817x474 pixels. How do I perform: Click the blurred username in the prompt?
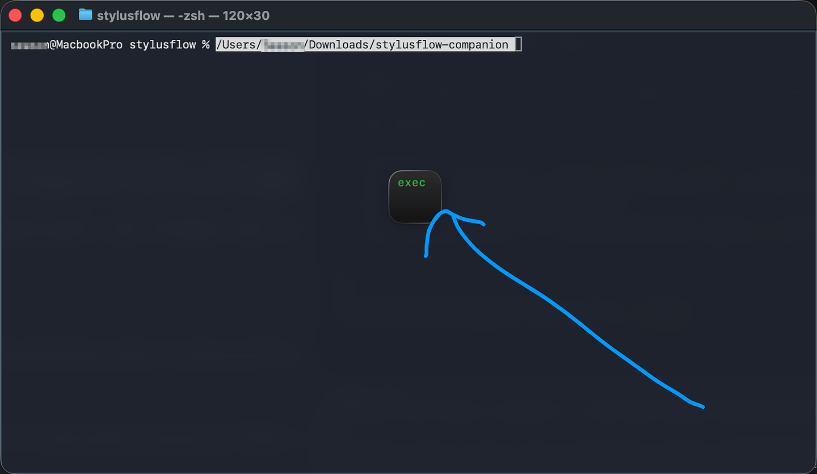click(30, 44)
